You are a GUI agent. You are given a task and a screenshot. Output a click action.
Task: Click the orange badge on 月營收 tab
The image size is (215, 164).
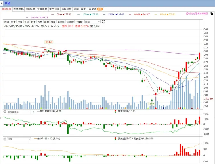pyautogui.click(x=100, y=9)
